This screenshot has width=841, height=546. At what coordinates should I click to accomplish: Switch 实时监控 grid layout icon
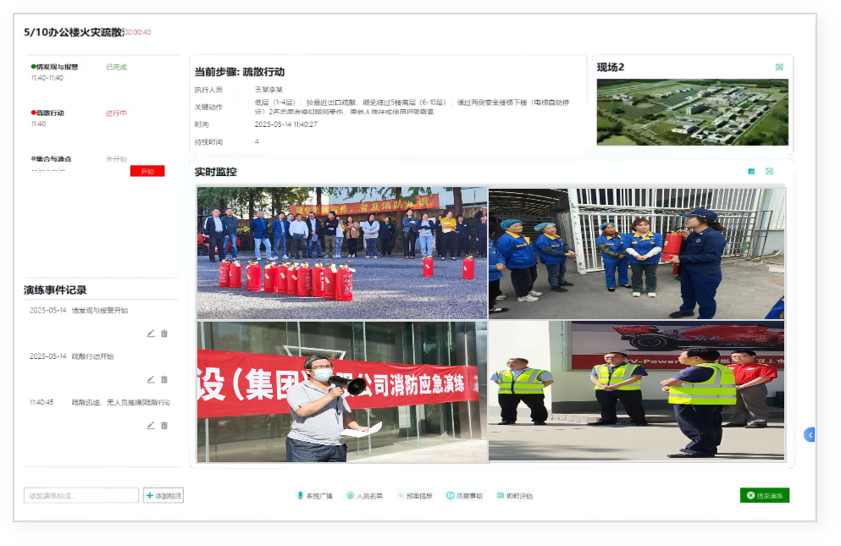click(x=751, y=171)
